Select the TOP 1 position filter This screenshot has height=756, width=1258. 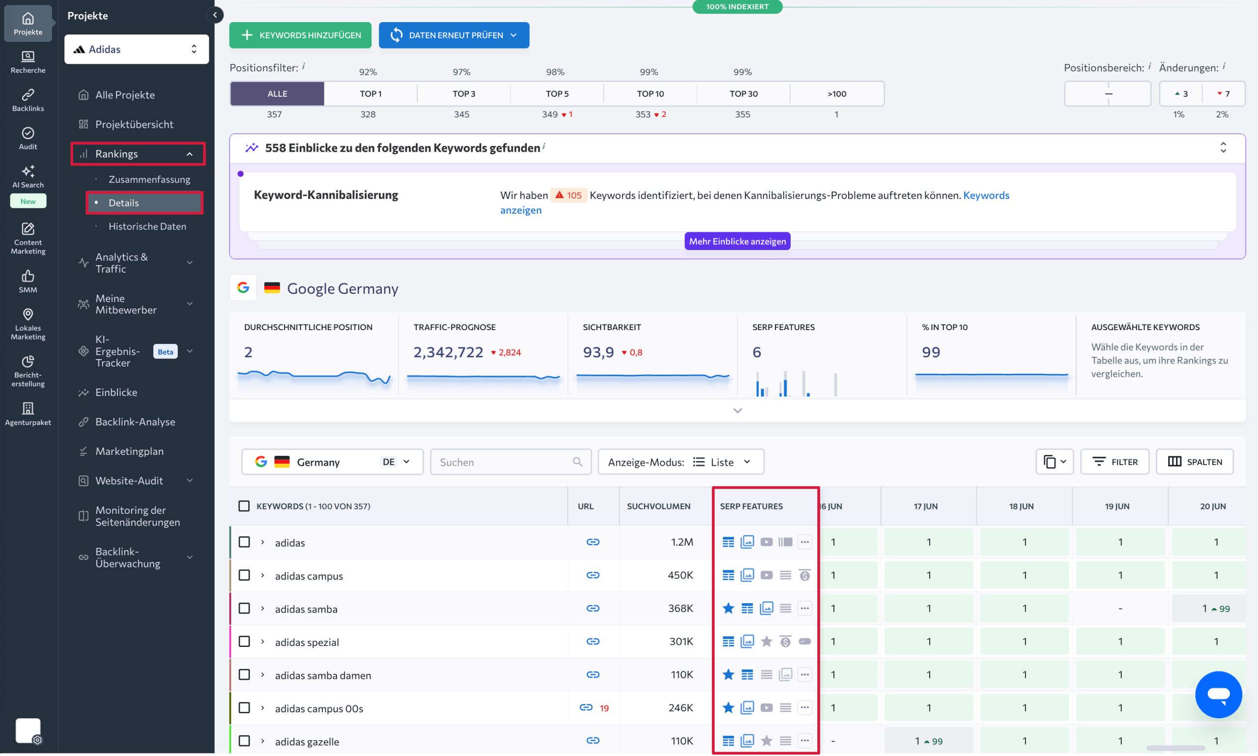click(x=371, y=93)
